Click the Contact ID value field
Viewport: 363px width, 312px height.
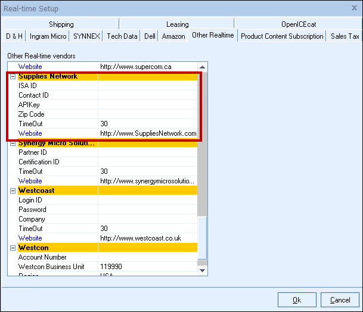point(148,95)
